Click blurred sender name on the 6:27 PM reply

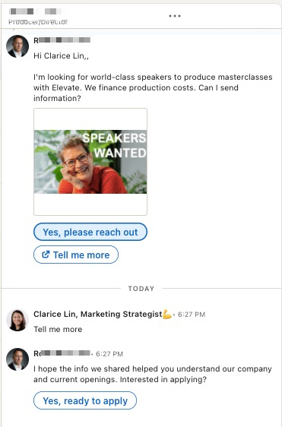[x=62, y=353]
